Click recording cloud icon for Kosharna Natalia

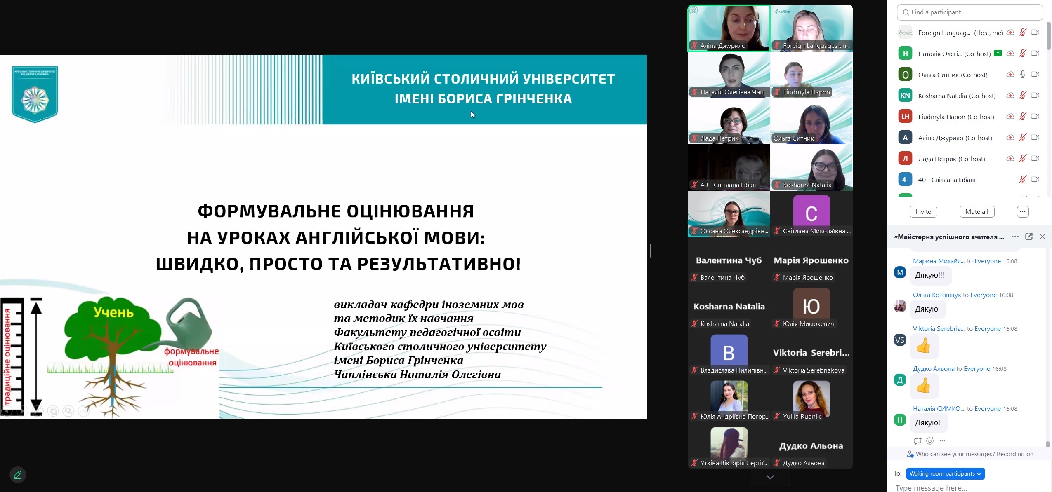(x=1010, y=96)
